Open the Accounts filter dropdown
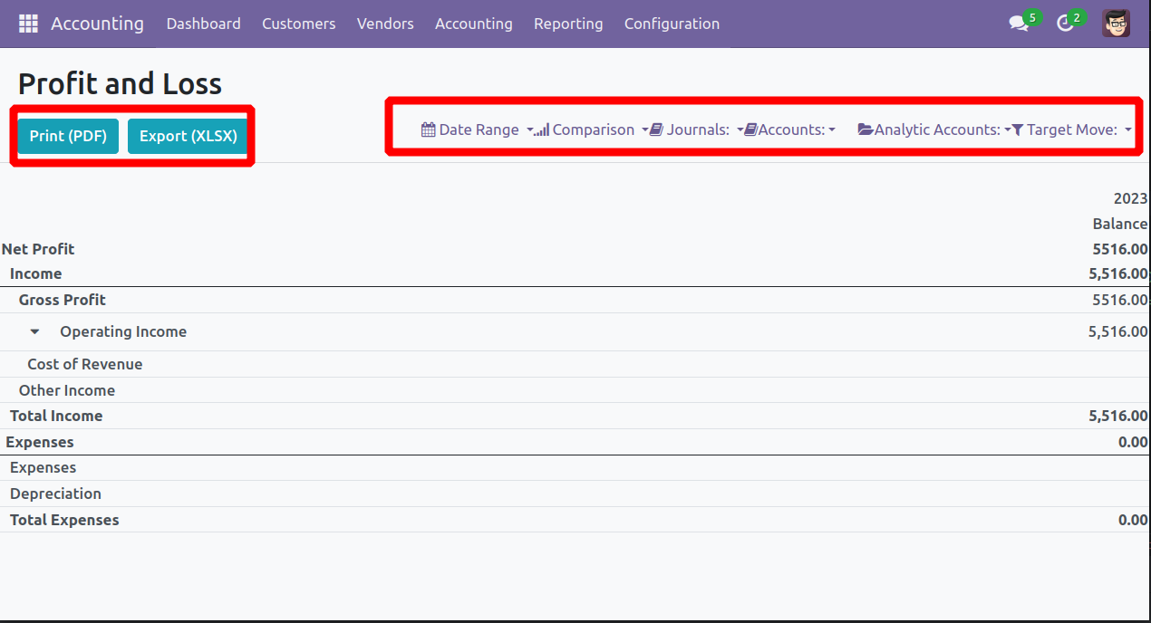 790,129
